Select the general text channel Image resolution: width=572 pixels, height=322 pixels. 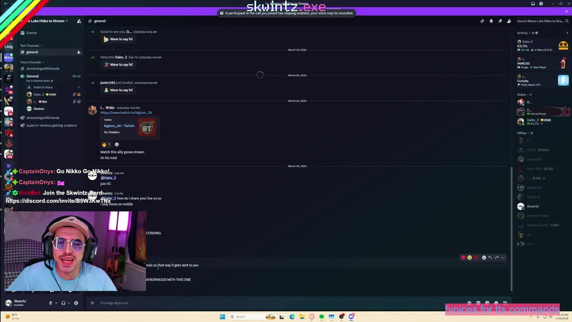pyautogui.click(x=51, y=52)
